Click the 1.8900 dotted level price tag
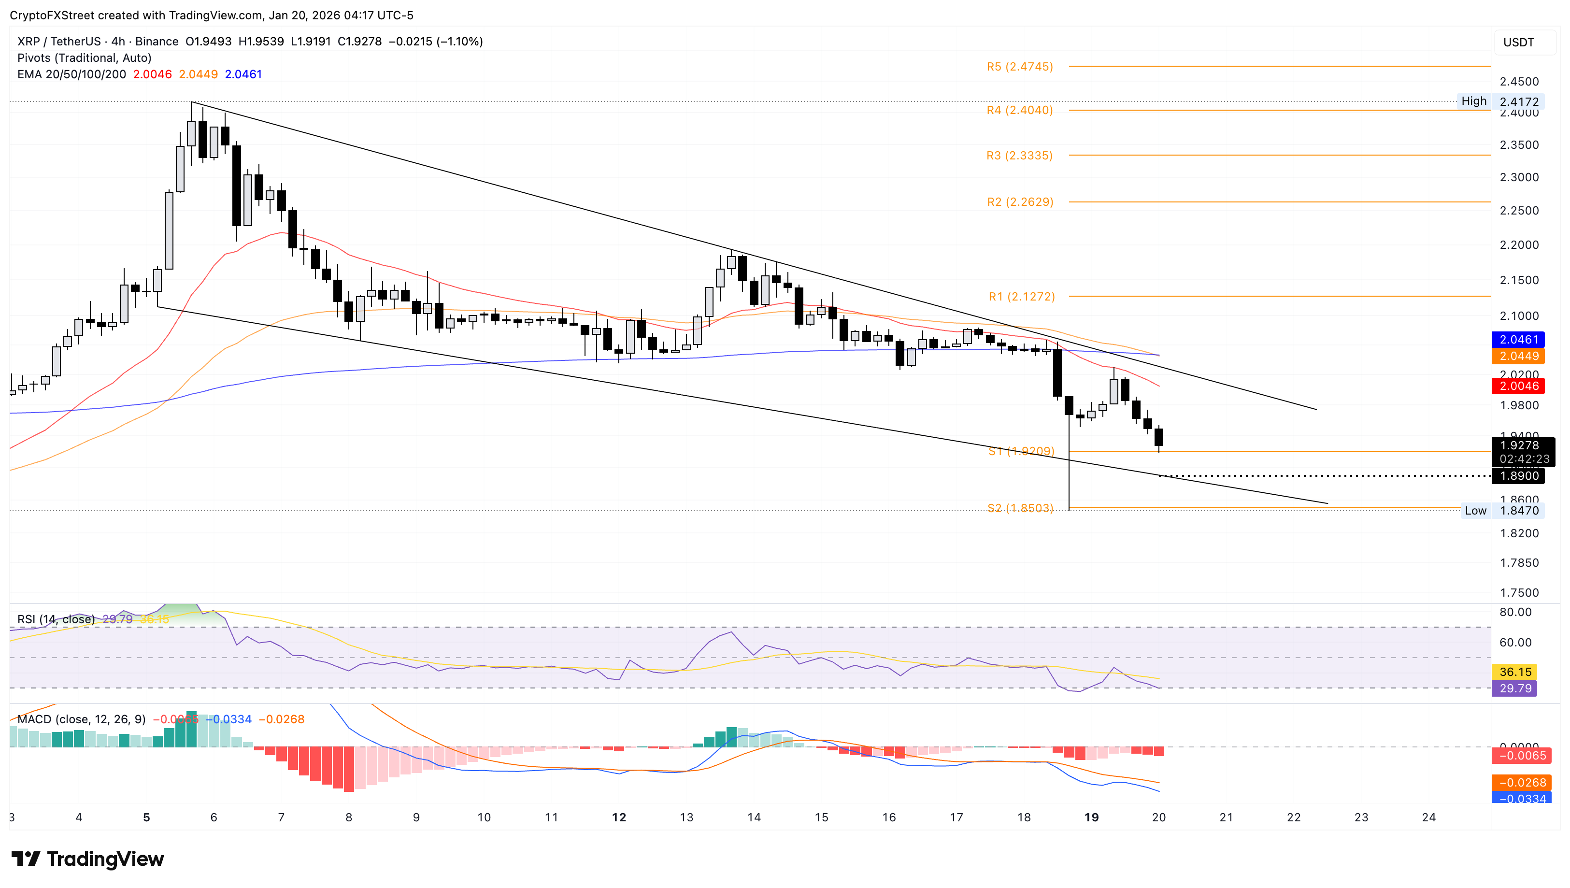The height and width of the screenshot is (888, 1570). 1518,476
